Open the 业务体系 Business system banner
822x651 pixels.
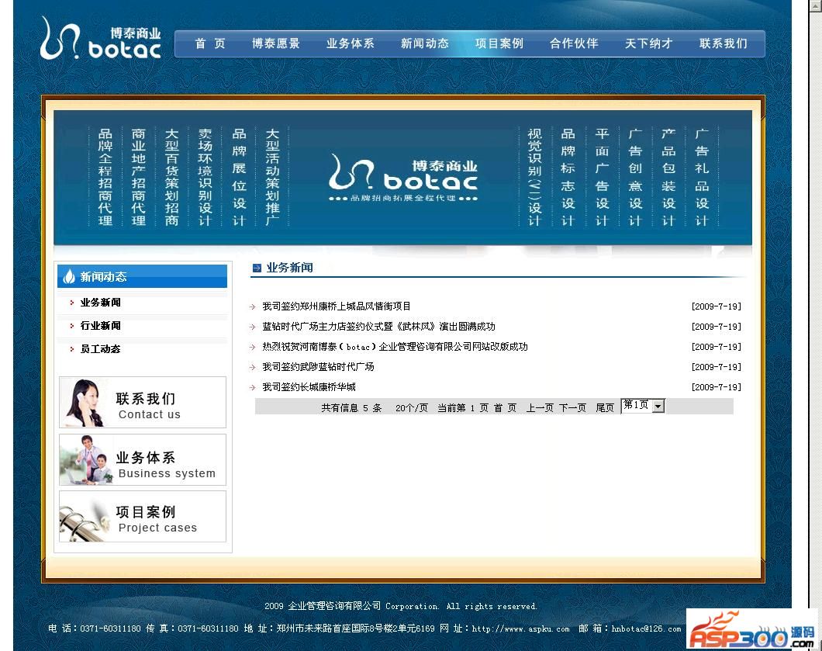143,459
